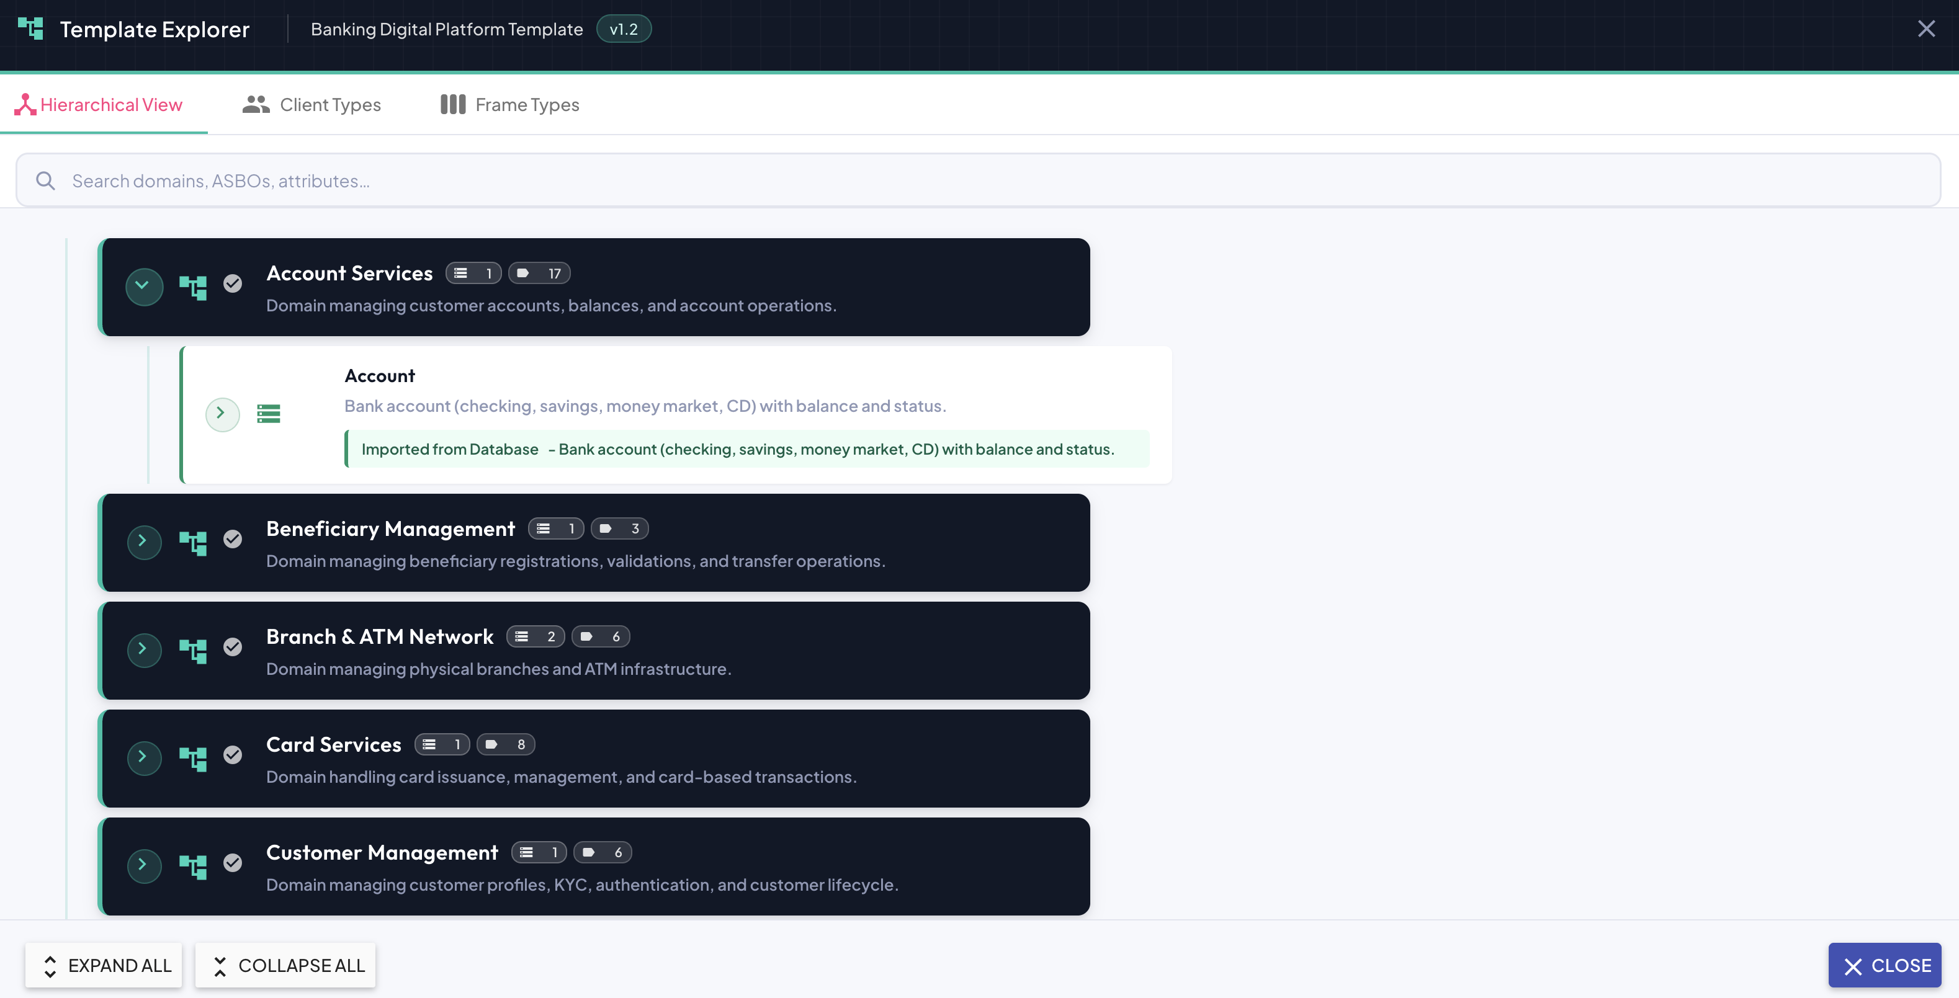Click the Banking Digital Platform Template title
Screen dimensions: 1959x998
(x=446, y=29)
